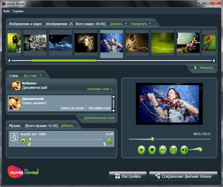Click the 00:21 / 01:11 time readout
The width and height of the screenshot is (223, 187).
[x=202, y=134]
